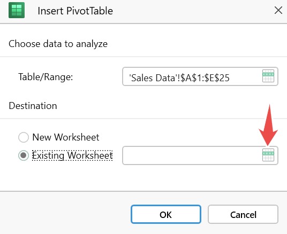Click the Table/Range: label
Screen dimensions: 287x234
point(46,77)
